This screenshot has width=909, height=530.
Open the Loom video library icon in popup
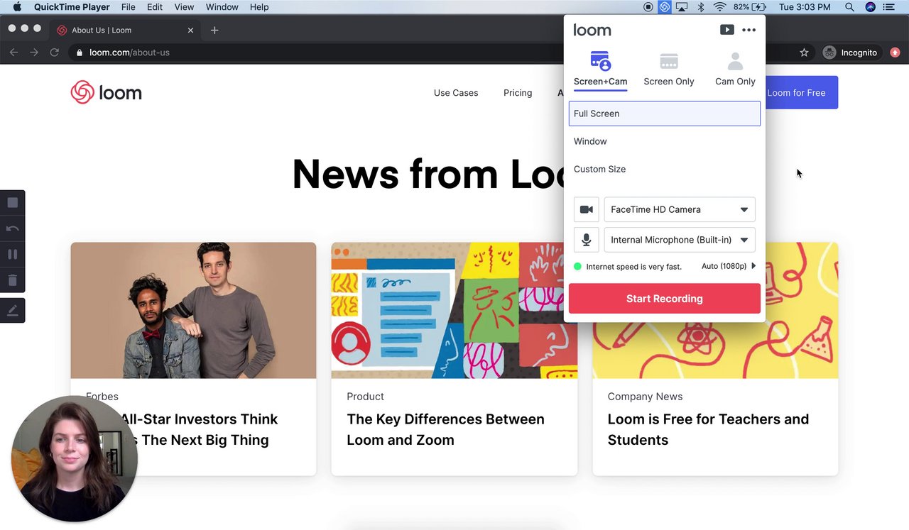726,30
